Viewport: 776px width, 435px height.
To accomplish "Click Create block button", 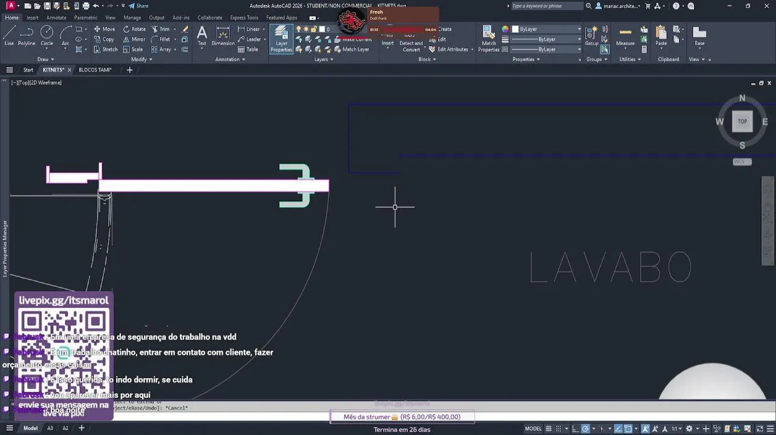I will click(x=445, y=29).
